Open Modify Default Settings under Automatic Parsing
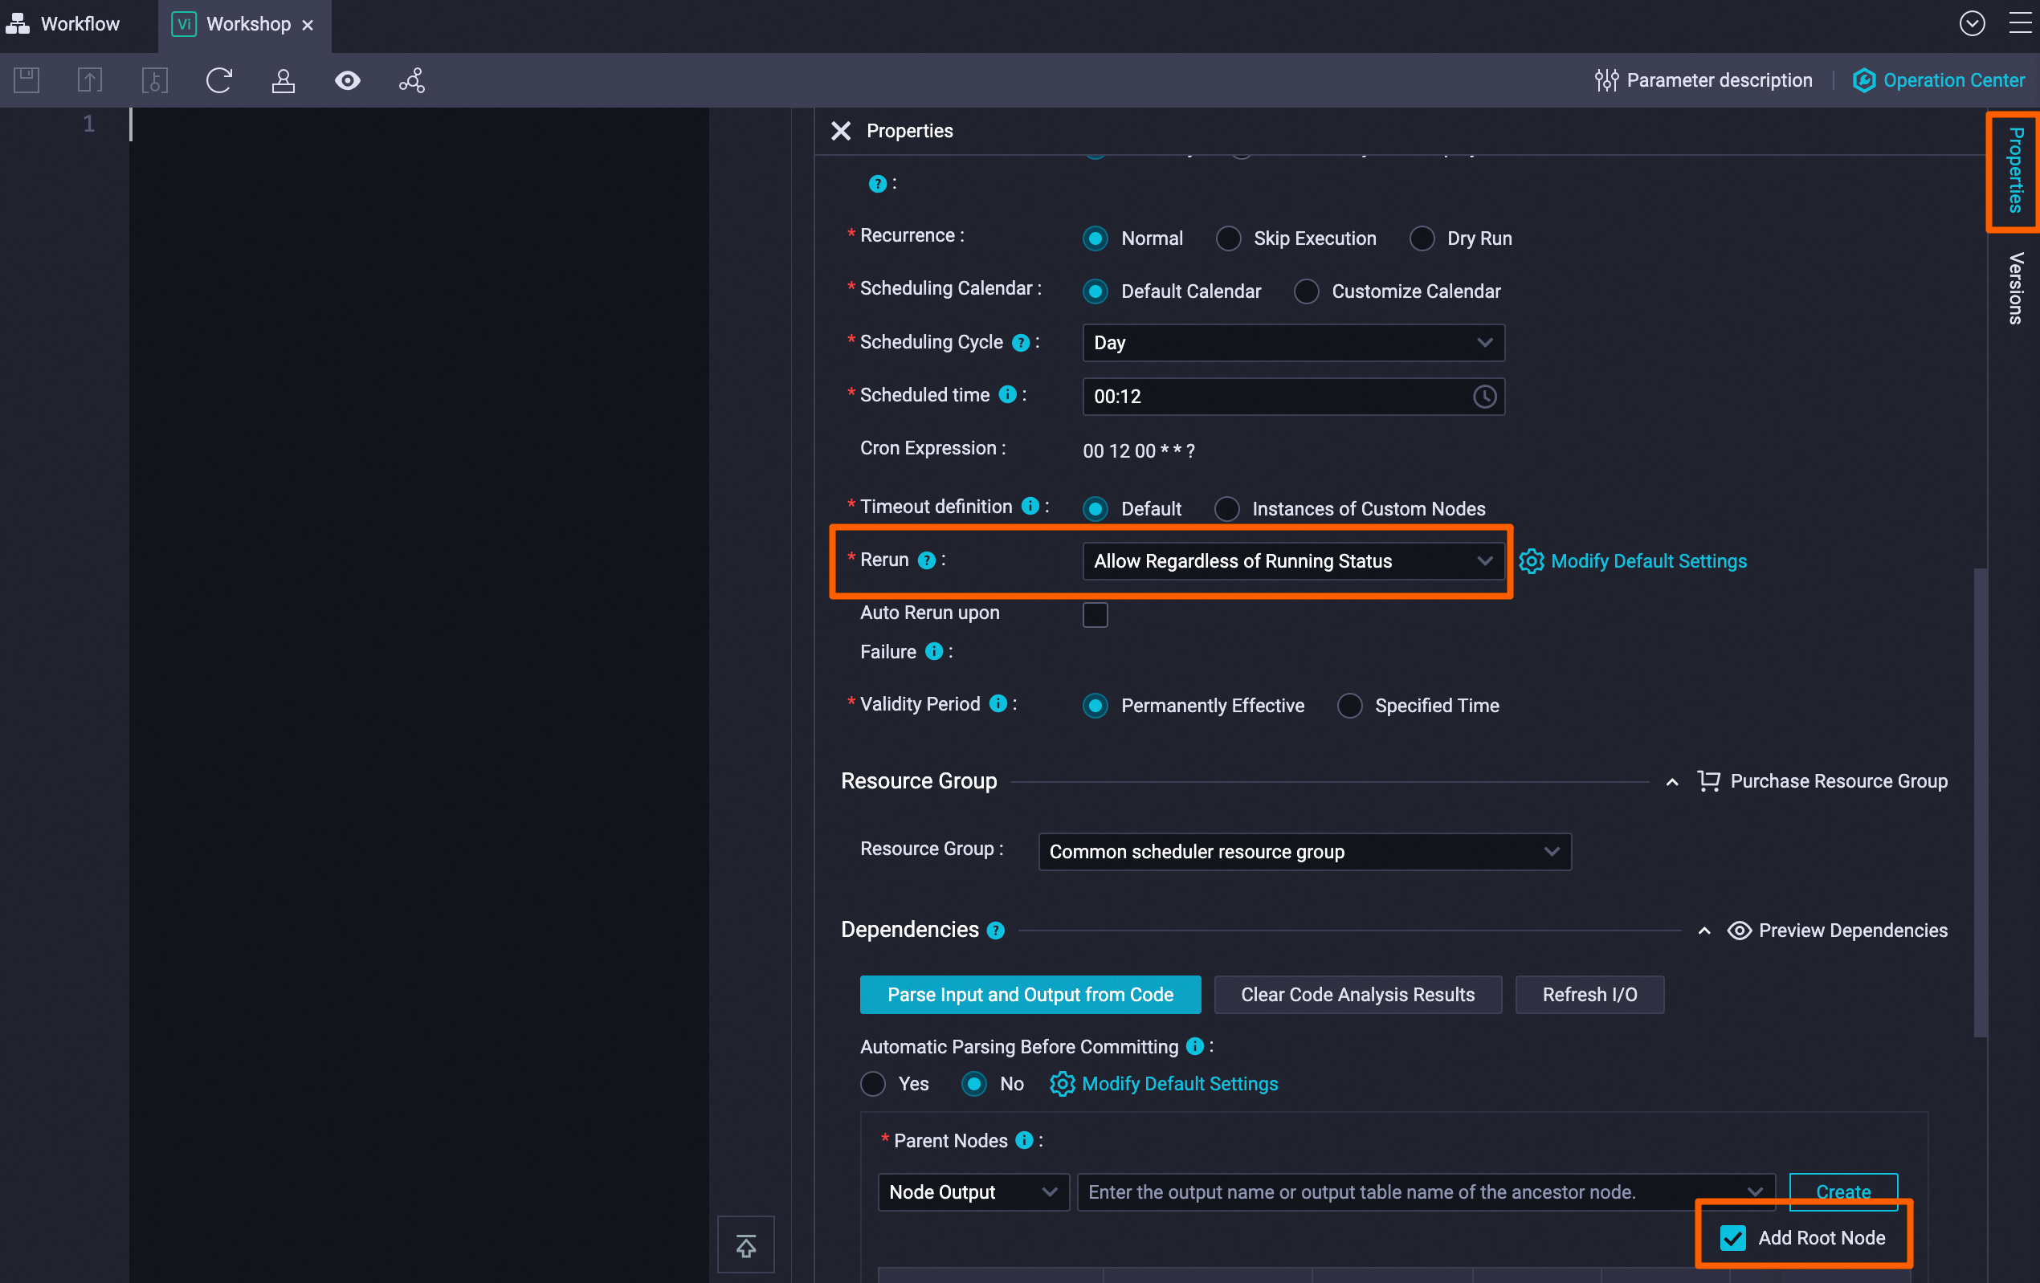 (x=1164, y=1084)
